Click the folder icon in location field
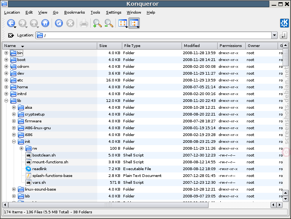This screenshot has width=291, height=219. tap(40, 35)
